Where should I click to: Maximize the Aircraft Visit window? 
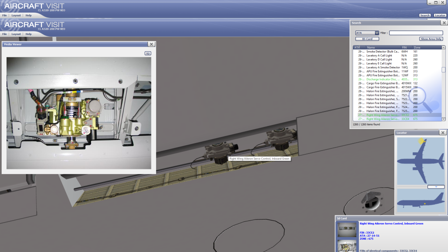436,3
